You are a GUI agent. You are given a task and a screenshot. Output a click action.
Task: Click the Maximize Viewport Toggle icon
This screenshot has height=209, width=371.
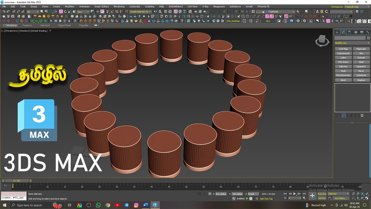tap(366, 198)
